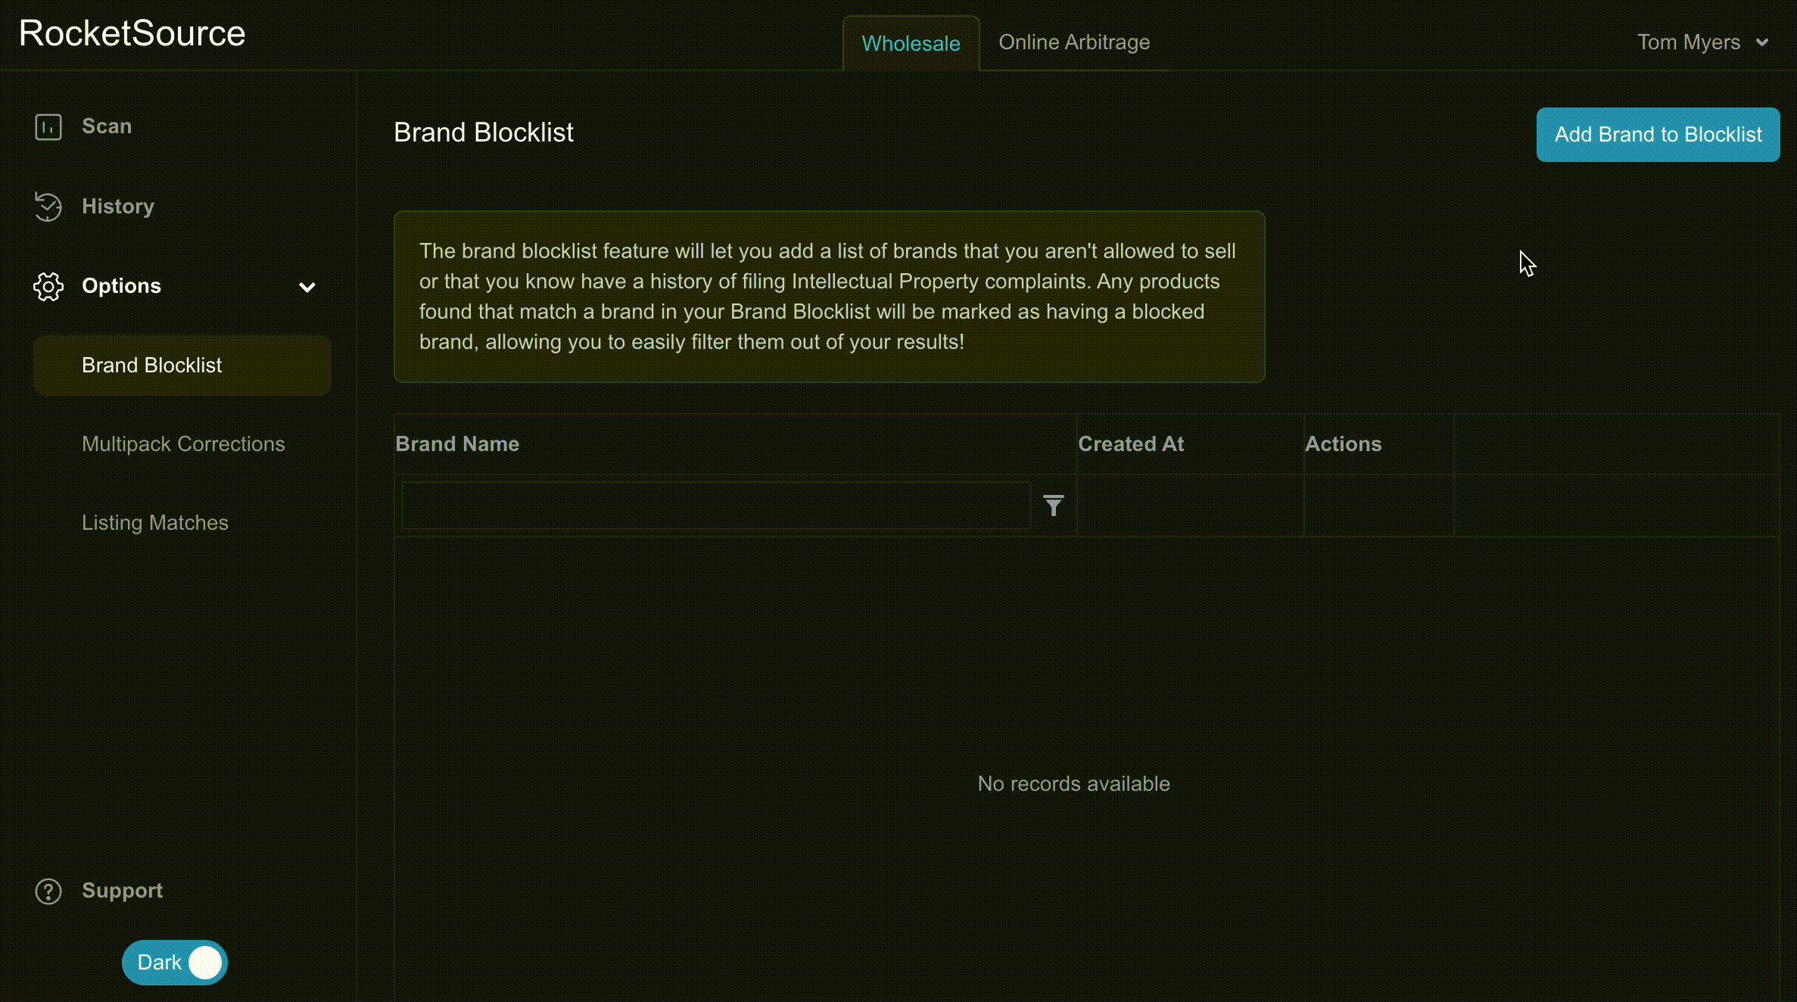Click the Options gear icon
This screenshot has width=1797, height=1002.
coord(48,286)
